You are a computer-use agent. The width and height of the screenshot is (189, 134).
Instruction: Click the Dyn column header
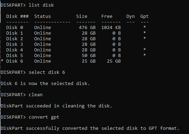pos(131,16)
